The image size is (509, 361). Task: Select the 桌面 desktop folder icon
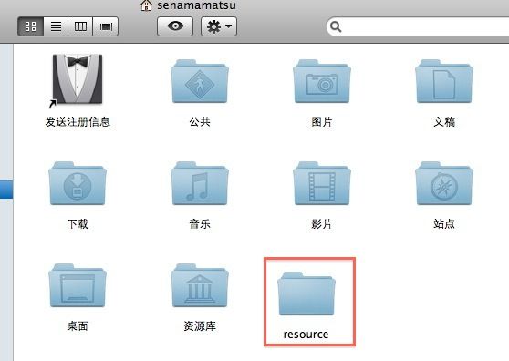(x=78, y=285)
